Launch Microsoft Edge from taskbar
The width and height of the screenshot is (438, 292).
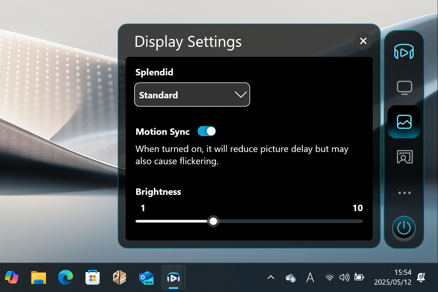click(66, 278)
